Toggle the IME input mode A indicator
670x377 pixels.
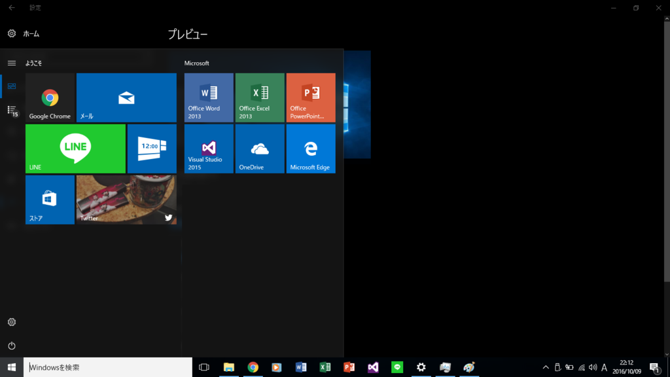(x=604, y=367)
